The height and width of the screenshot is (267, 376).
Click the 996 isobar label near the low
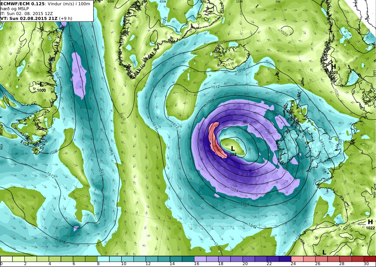click(268, 132)
